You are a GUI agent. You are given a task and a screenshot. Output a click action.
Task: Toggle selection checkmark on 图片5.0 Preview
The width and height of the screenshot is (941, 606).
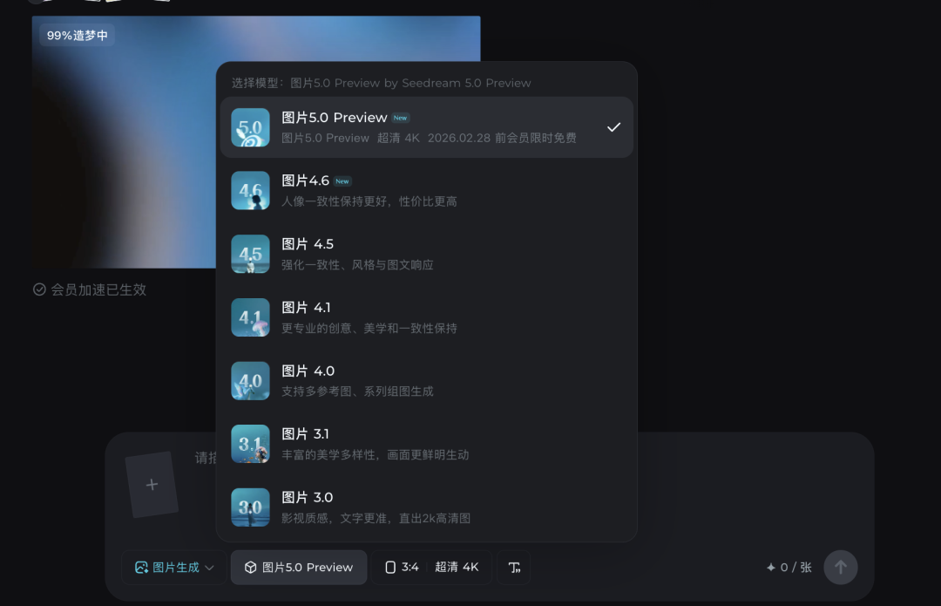point(613,126)
